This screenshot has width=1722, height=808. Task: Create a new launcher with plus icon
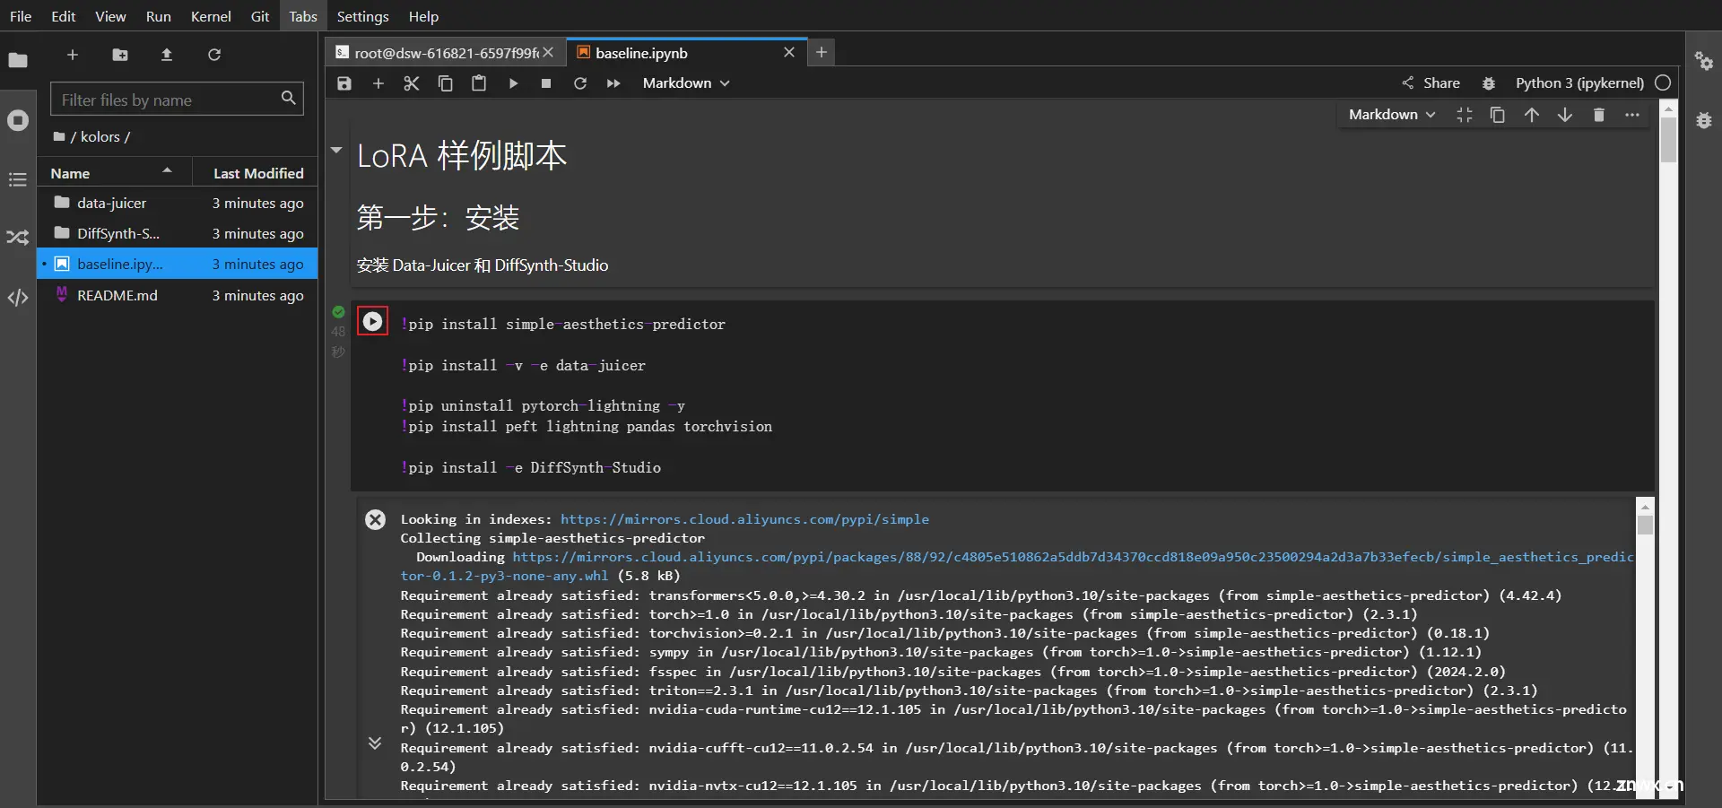pyautogui.click(x=73, y=55)
